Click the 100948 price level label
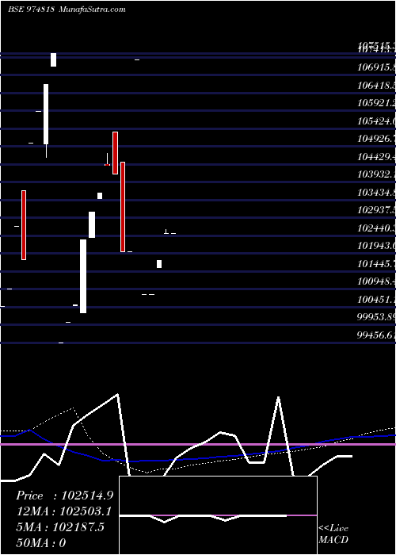The width and height of the screenshot is (396, 555). pyautogui.click(x=376, y=281)
